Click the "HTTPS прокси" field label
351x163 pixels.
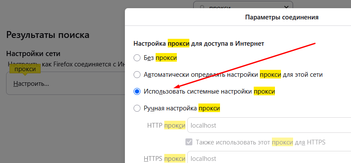164,159
